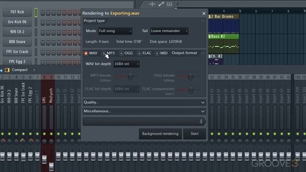Select the Grv Kick 06 channel button
306x172 pixels.
tap(17, 22)
